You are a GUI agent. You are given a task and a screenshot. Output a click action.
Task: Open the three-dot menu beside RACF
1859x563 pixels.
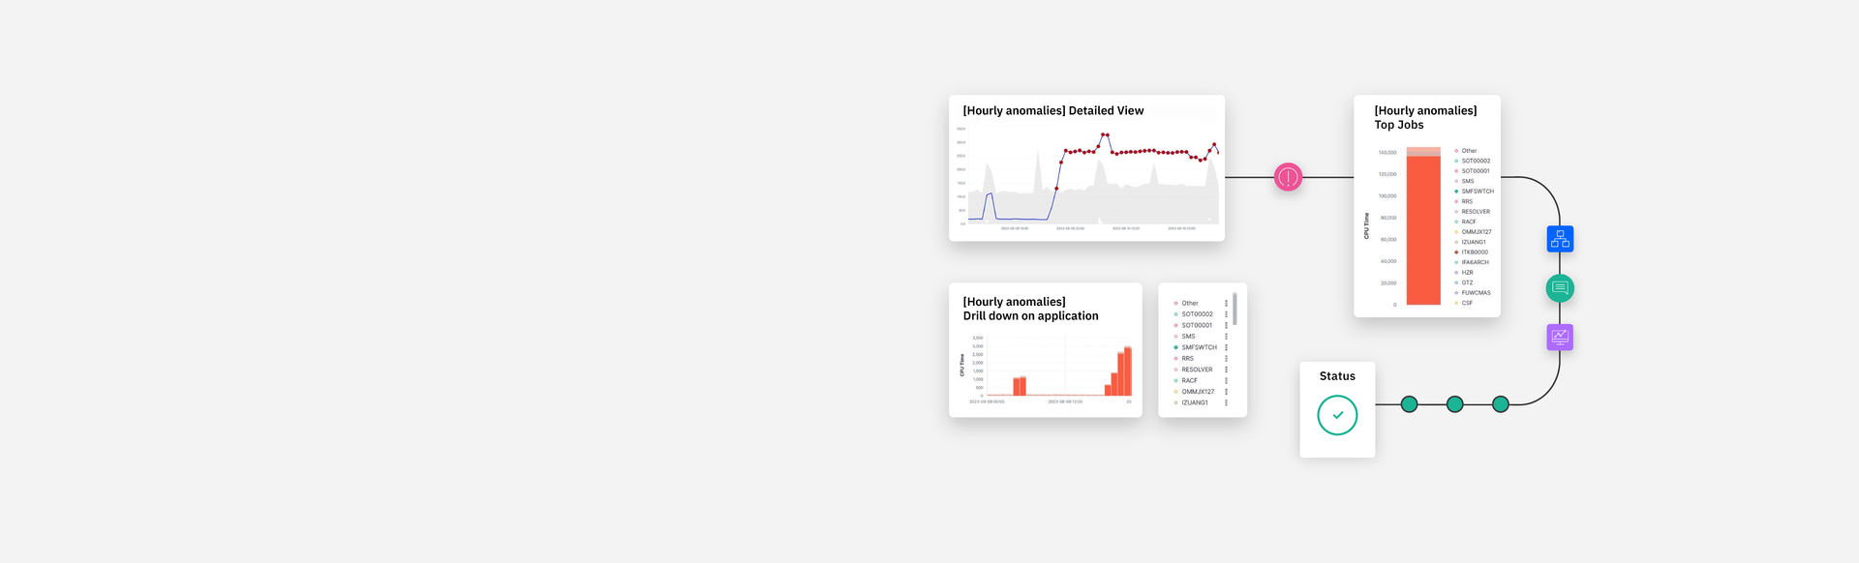[x=1226, y=381]
